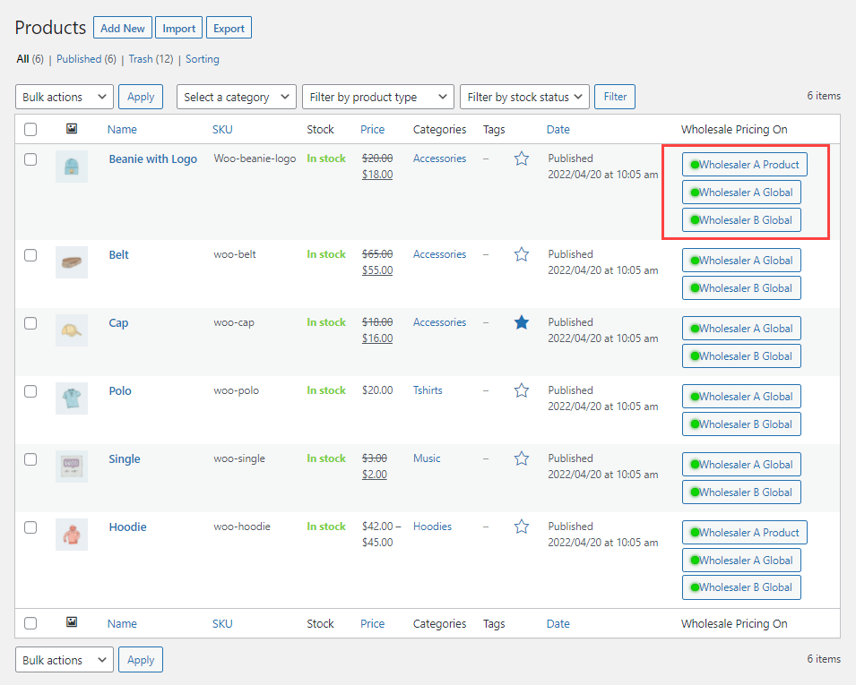
Task: Expand the Select a category dropdown
Action: 237,97
